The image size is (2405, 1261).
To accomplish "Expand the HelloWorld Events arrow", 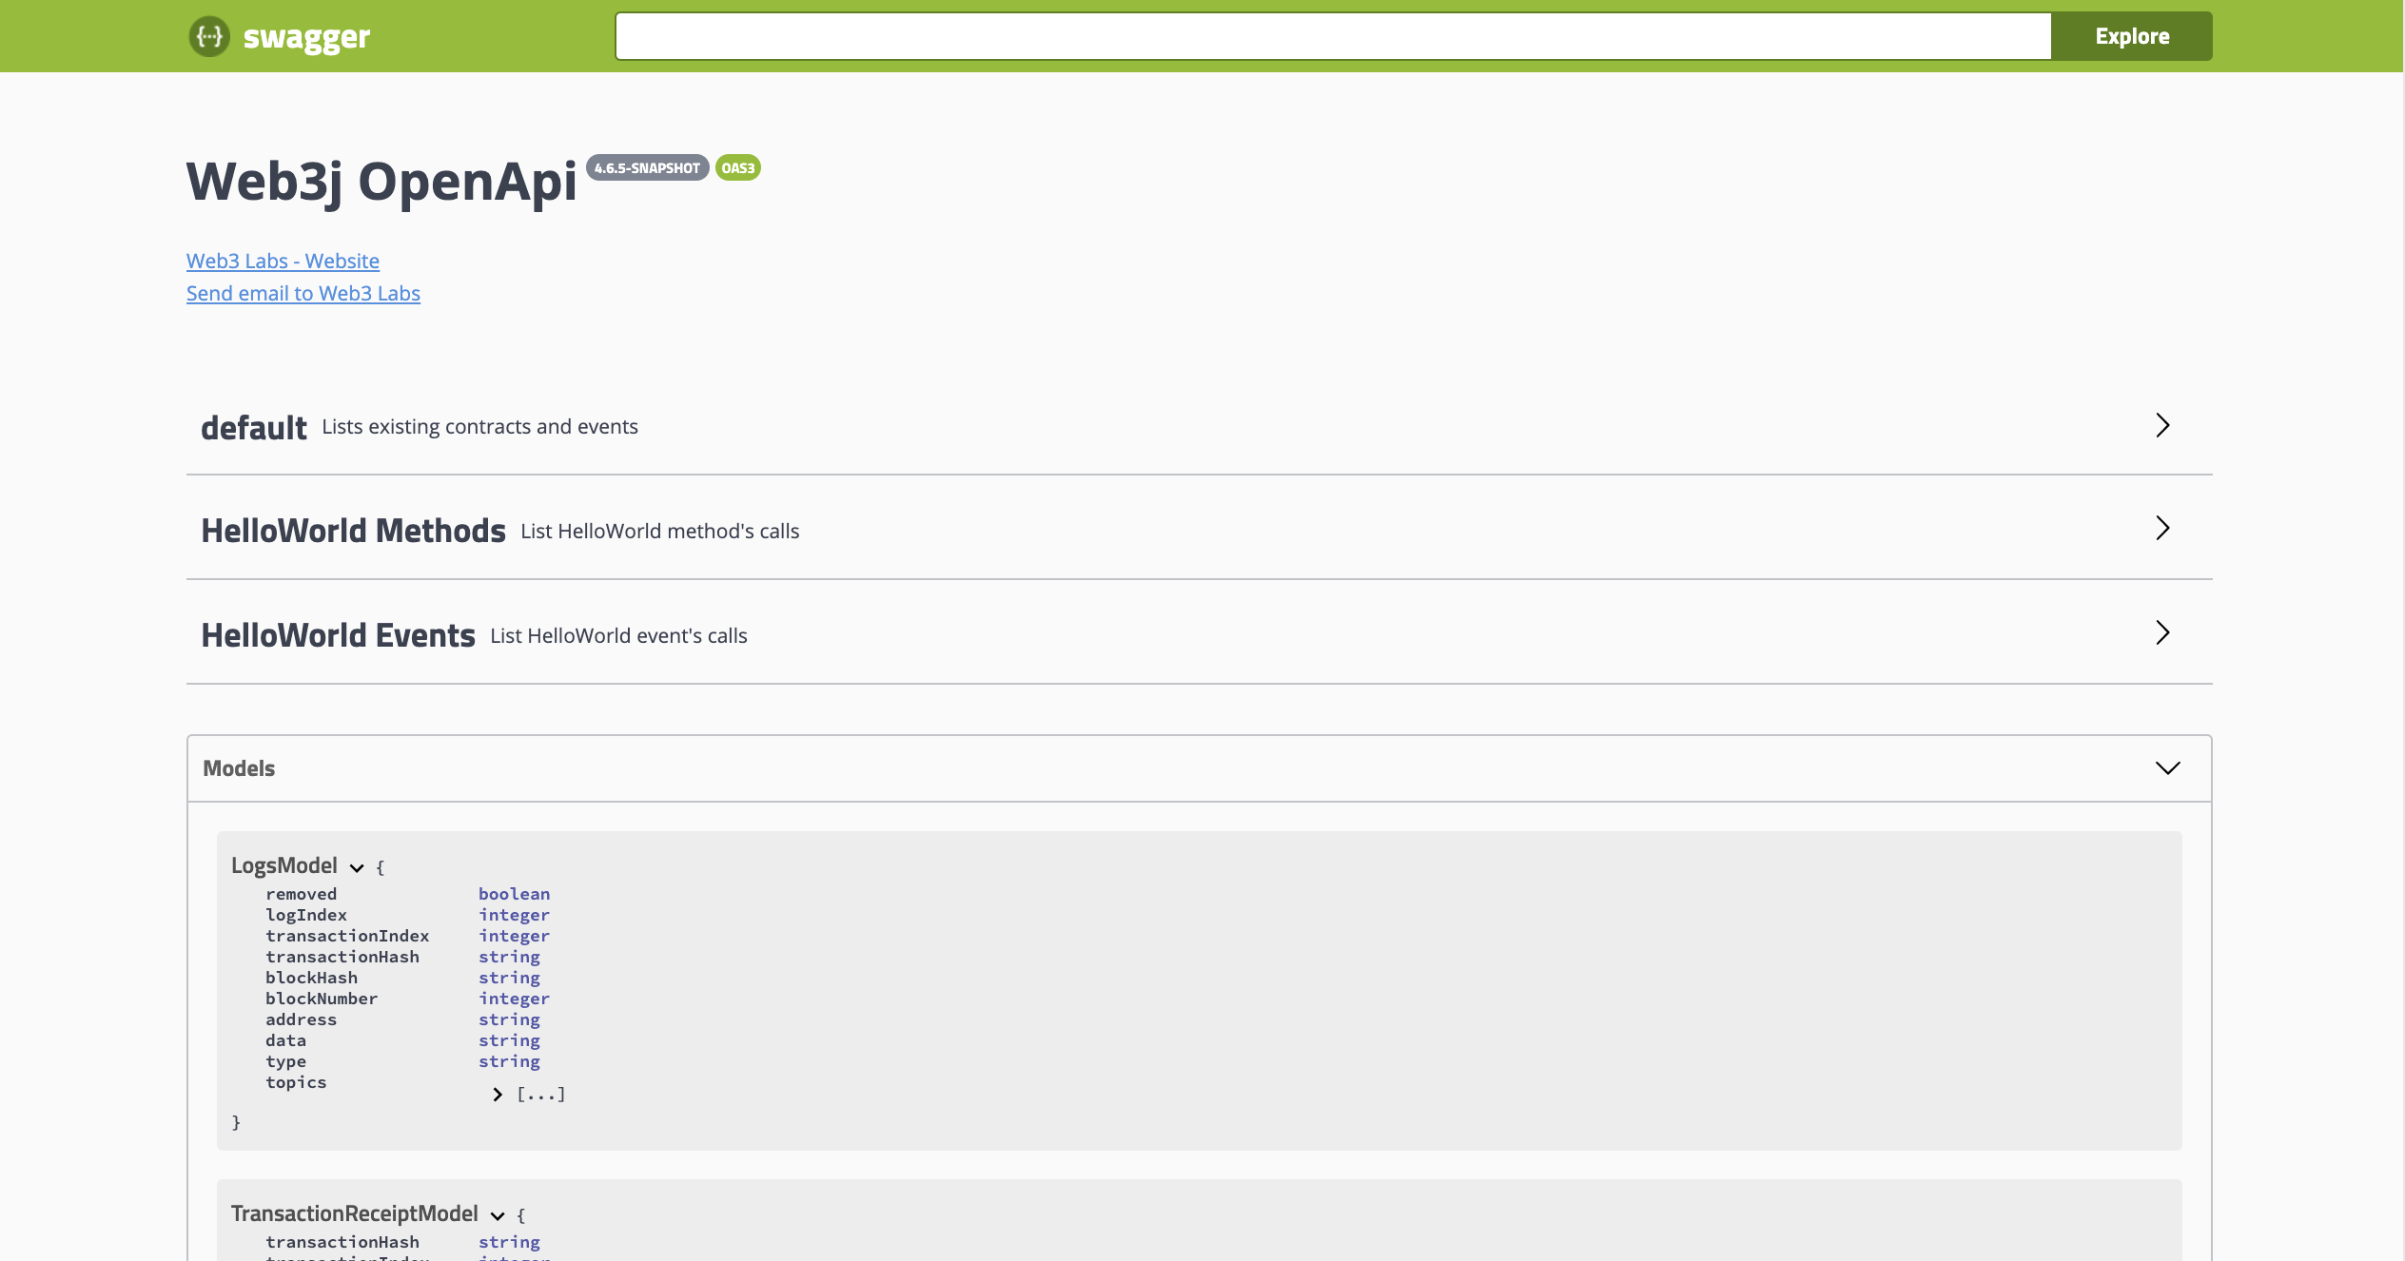I will point(2162,632).
